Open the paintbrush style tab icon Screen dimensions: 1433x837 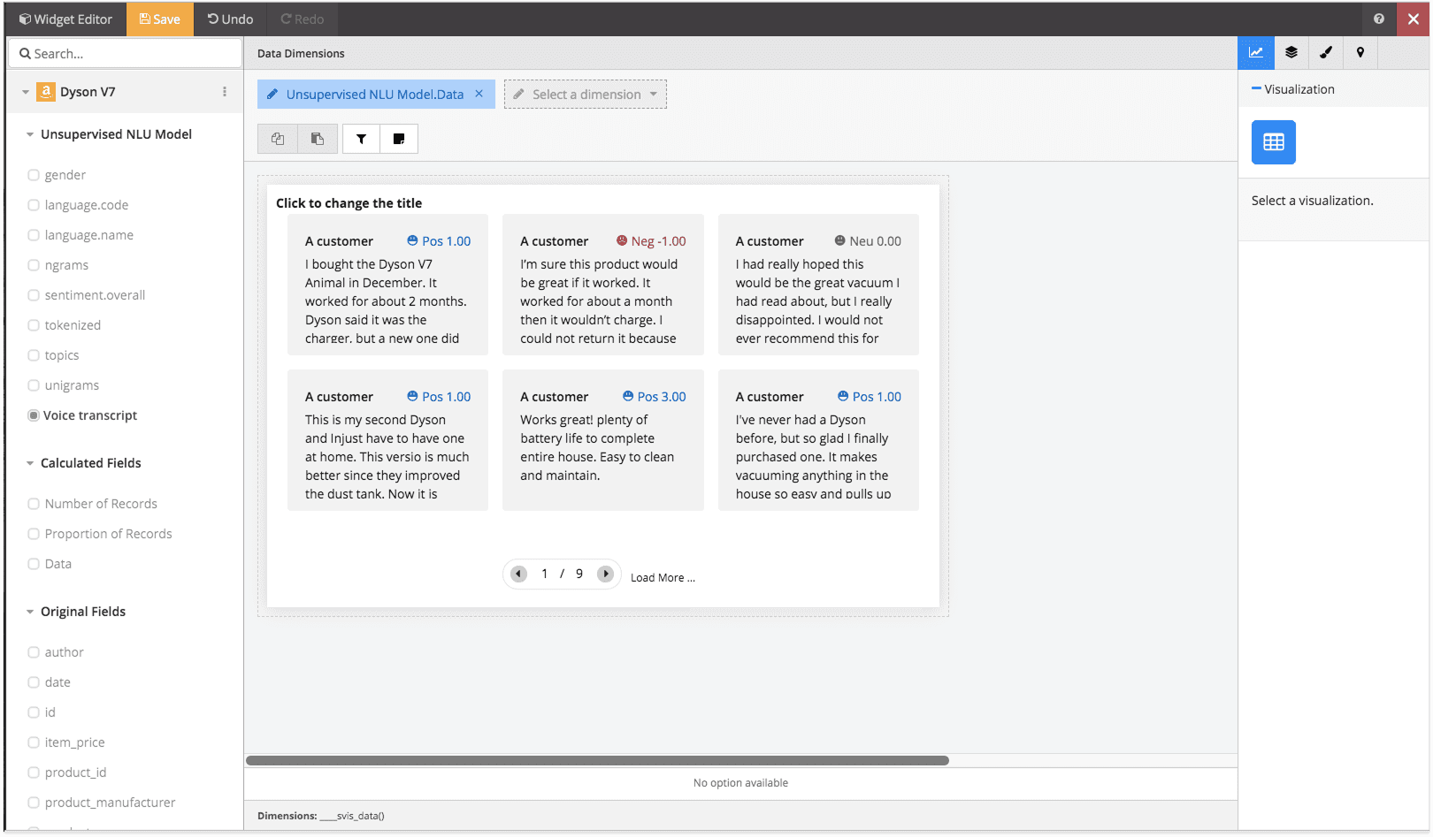1326,53
